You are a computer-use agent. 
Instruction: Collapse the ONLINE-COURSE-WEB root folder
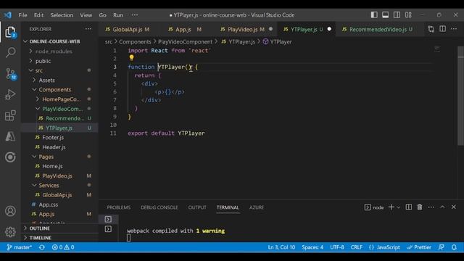click(54, 41)
